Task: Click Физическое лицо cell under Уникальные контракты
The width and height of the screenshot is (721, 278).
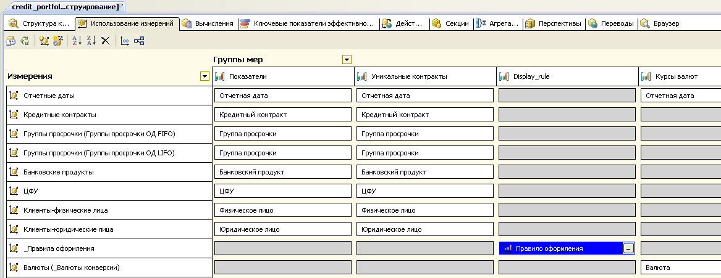Action: [425, 210]
